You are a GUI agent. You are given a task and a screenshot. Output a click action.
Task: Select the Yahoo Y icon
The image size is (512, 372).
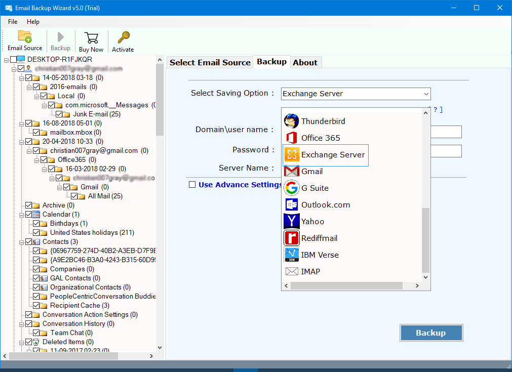point(292,221)
